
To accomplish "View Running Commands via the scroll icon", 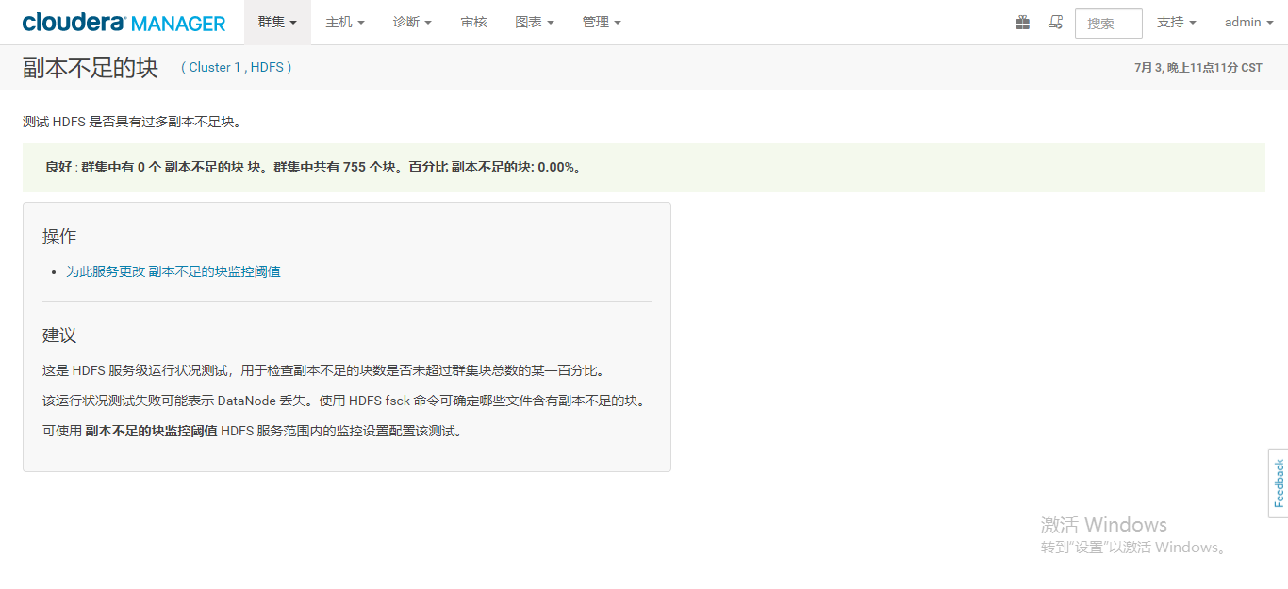I will click(1056, 21).
